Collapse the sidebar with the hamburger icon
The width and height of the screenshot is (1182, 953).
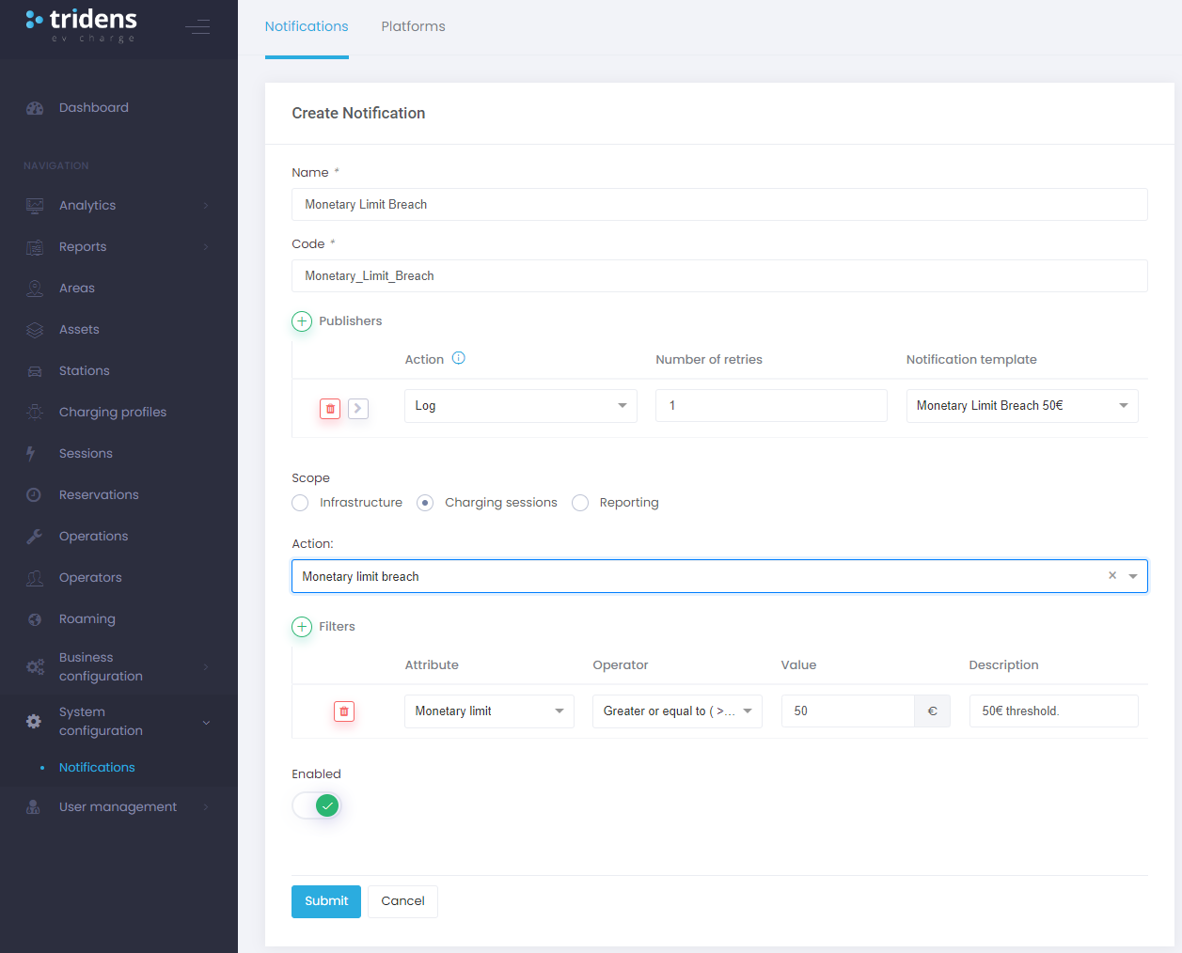[x=197, y=27]
